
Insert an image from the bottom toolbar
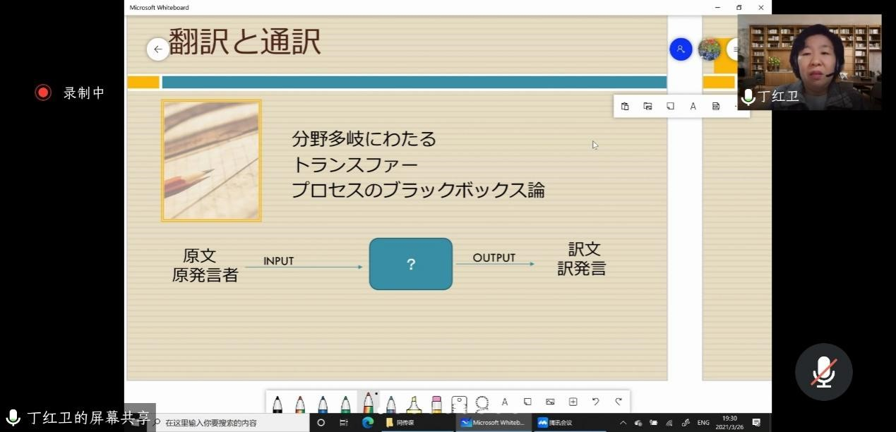(x=550, y=402)
